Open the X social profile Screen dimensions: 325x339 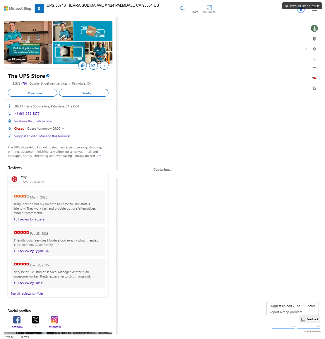click(35, 322)
